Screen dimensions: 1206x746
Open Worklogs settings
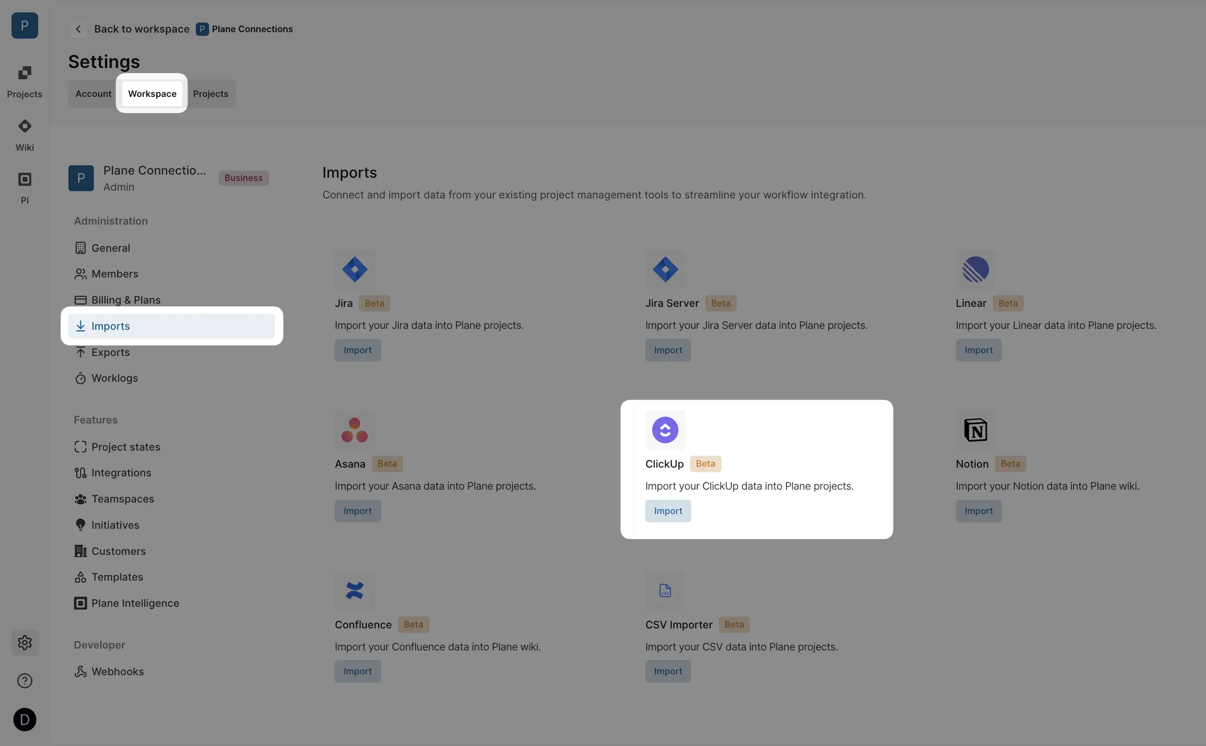tap(171, 379)
